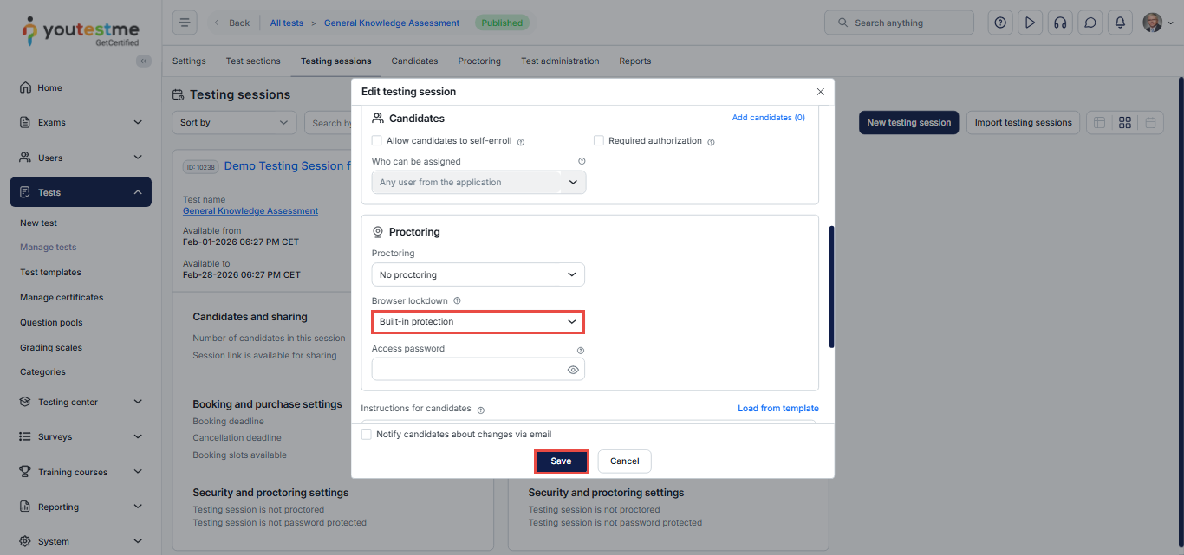Screen dimensions: 1184x555
Task: Collapse the sidebar using double-chevron icon
Action: pos(144,61)
